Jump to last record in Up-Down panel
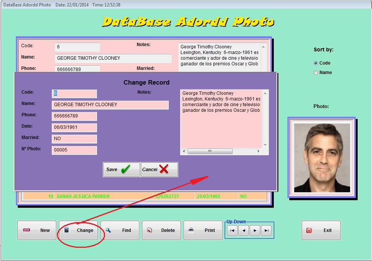The height and width of the screenshot is (261, 372). coord(267,230)
